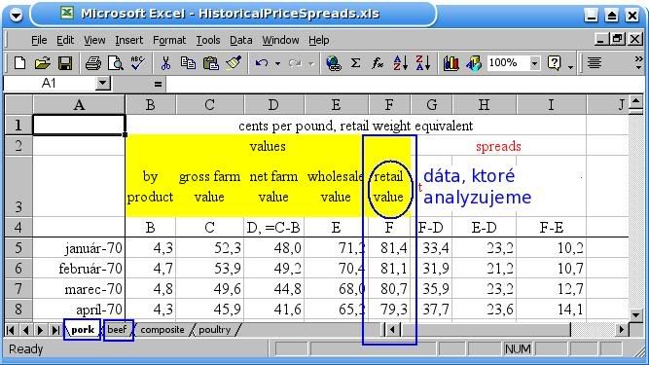Open Print Preview with the magnifier icon
649x365 pixels.
(x=115, y=63)
